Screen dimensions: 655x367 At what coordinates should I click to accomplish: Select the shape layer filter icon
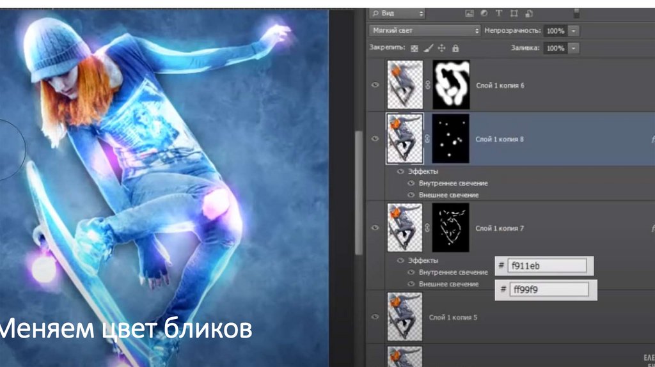514,13
